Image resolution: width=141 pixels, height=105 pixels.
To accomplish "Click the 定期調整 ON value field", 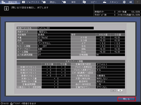I will (x=110, y=55).
